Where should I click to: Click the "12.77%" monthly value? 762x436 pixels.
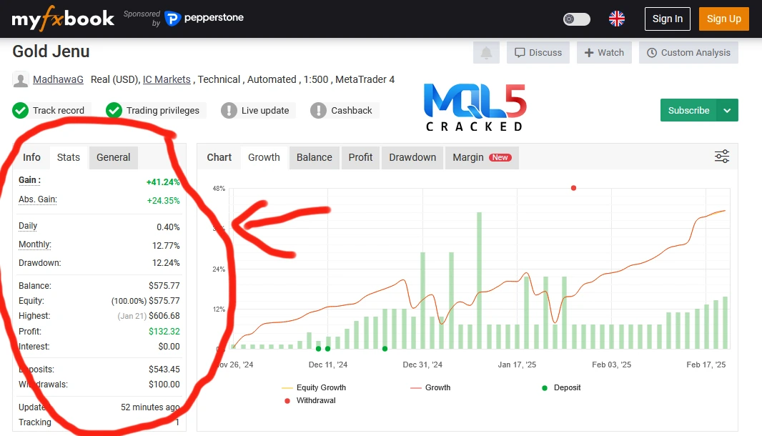(166, 245)
